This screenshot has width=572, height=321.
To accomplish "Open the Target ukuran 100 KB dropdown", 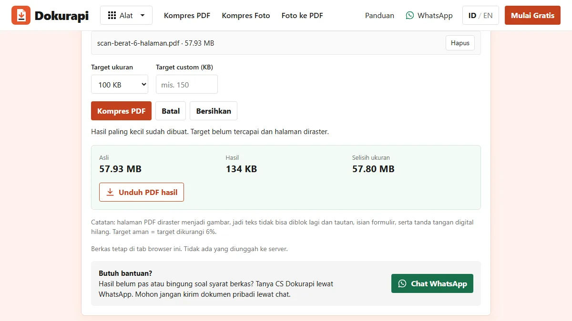I will (120, 84).
